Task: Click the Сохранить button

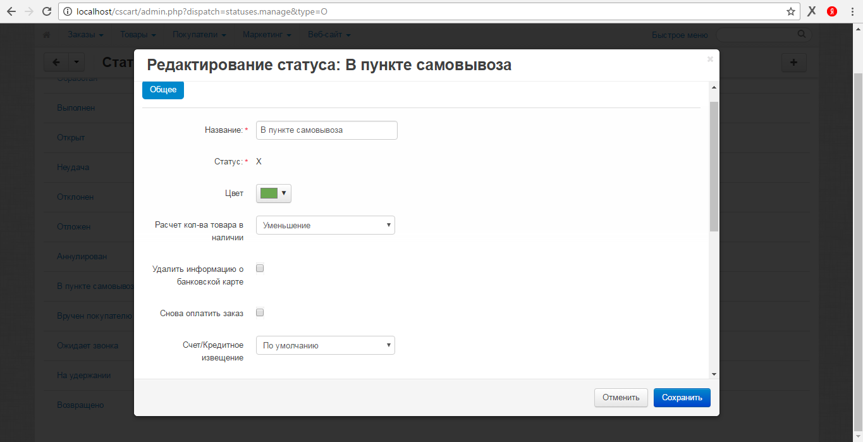Action: tap(682, 398)
